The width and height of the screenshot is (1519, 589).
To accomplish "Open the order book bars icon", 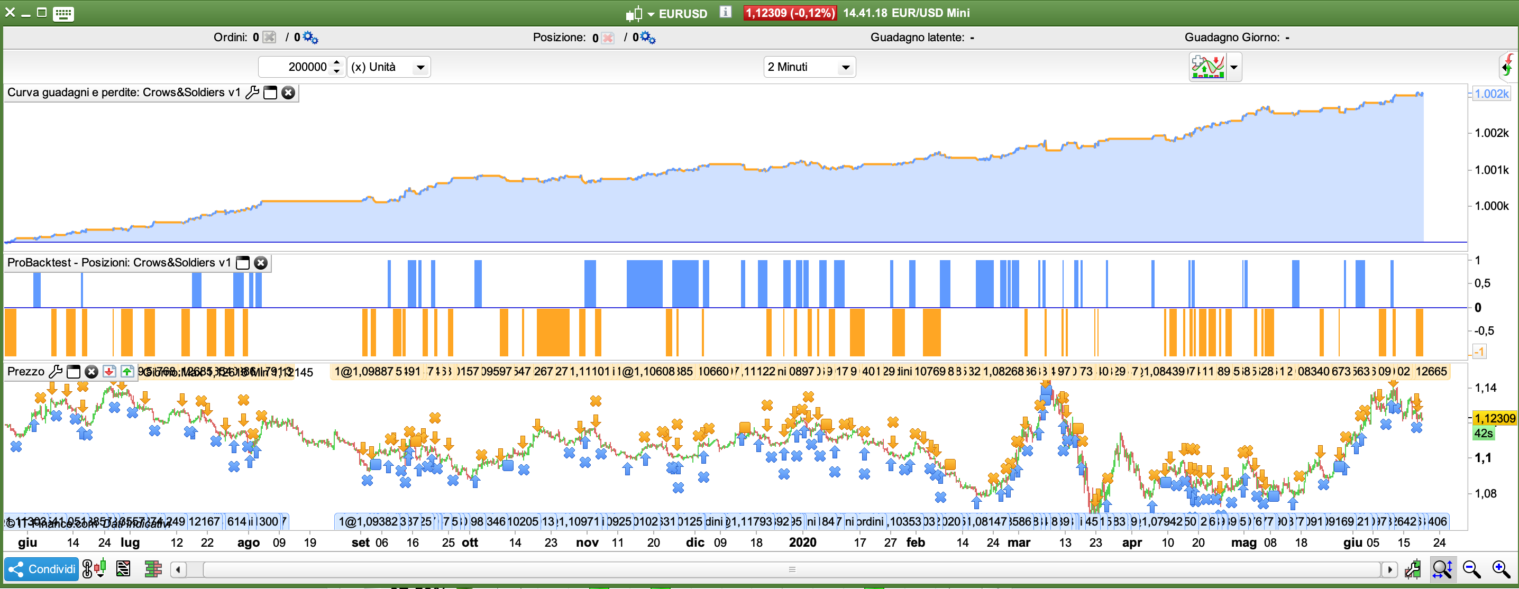I will [153, 569].
